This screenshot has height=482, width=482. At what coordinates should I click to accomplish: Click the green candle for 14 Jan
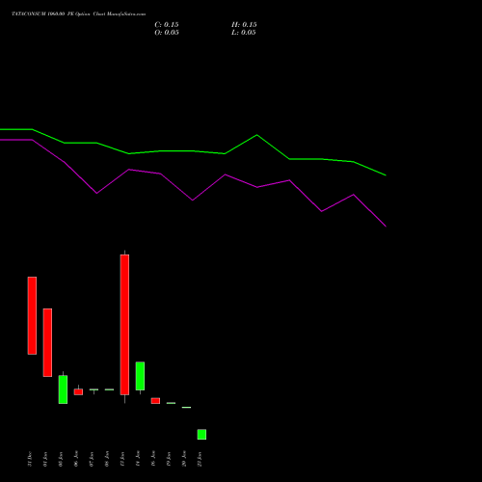(140, 376)
